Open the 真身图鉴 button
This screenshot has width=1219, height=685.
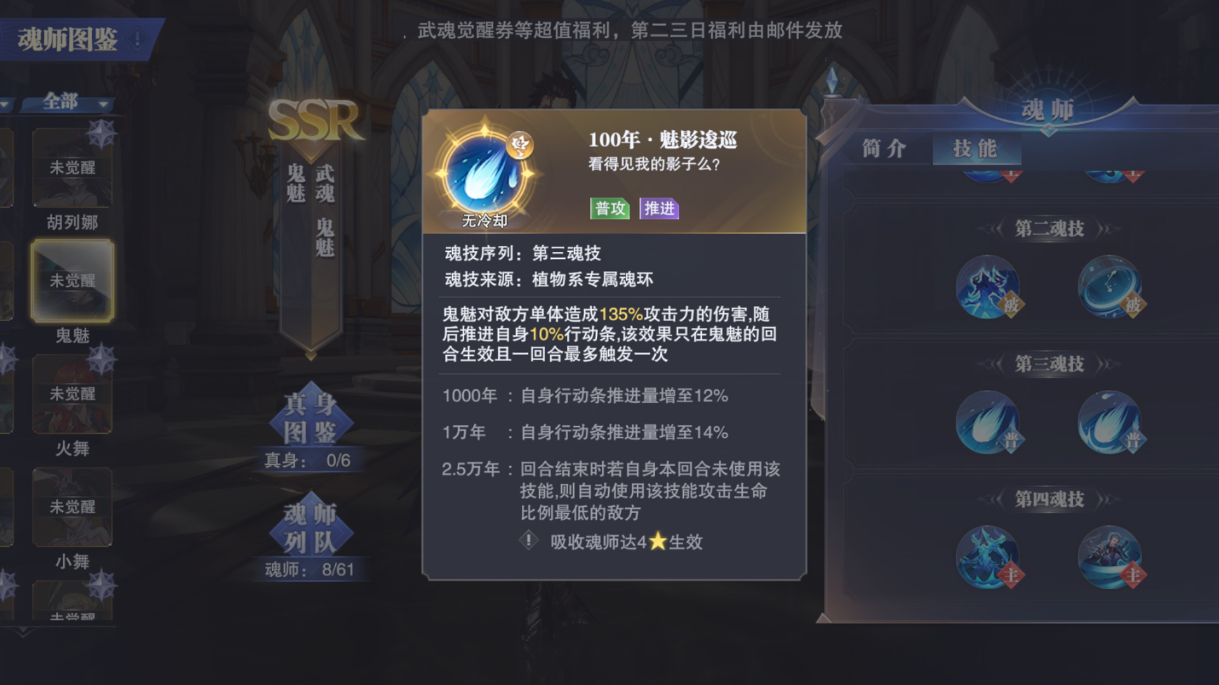point(310,419)
